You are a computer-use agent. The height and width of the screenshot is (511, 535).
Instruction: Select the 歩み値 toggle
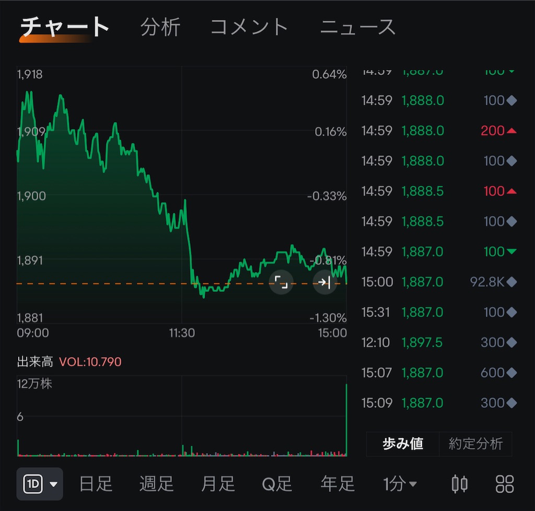(x=403, y=444)
